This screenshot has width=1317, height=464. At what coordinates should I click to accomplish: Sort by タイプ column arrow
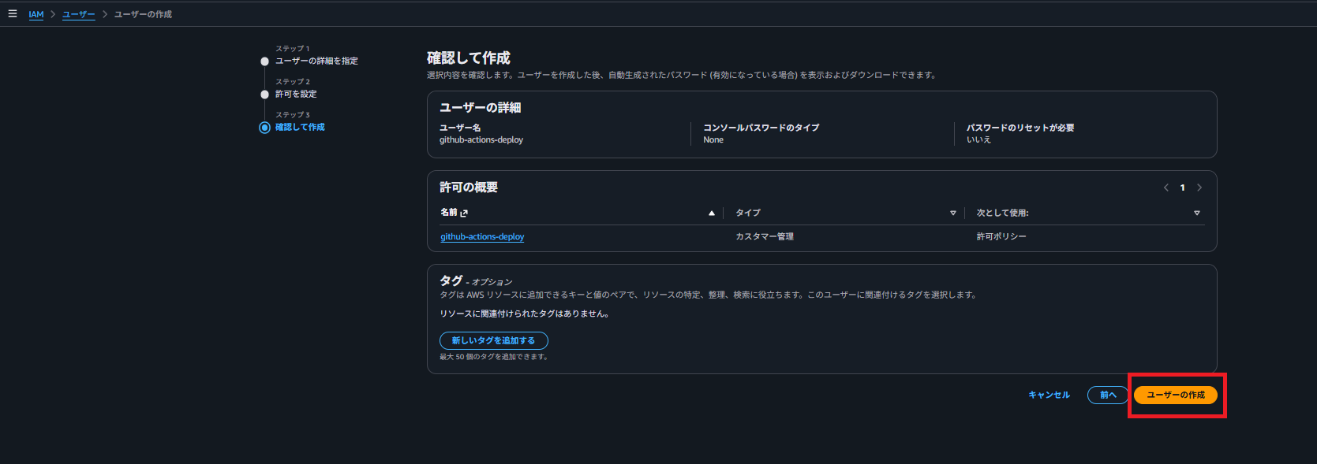(x=953, y=213)
